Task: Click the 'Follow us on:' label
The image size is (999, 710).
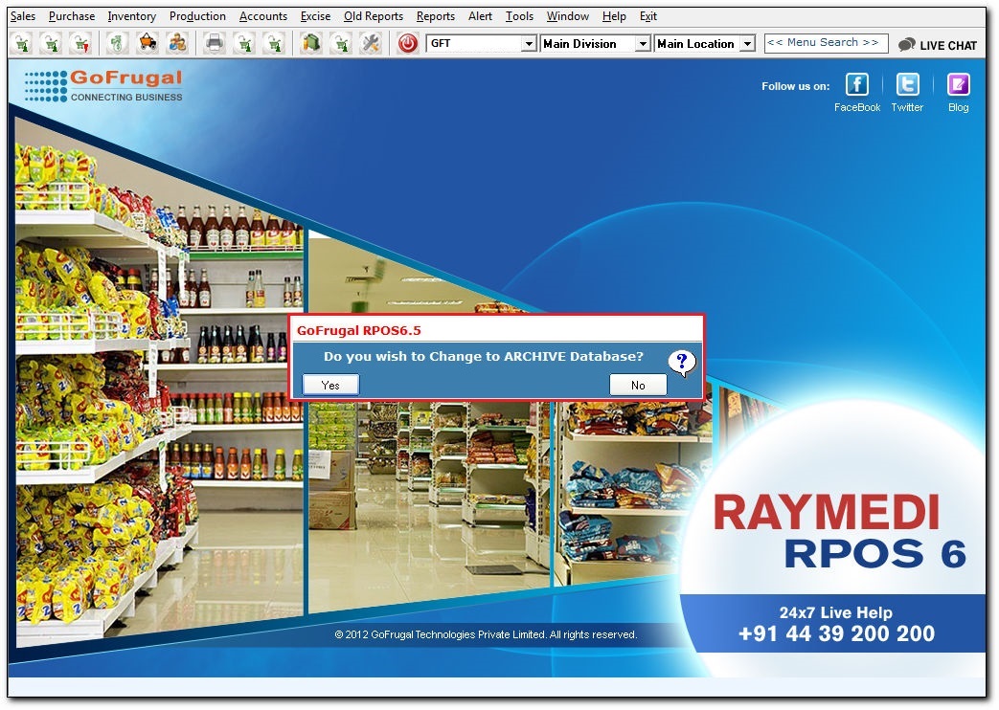Action: [x=795, y=87]
